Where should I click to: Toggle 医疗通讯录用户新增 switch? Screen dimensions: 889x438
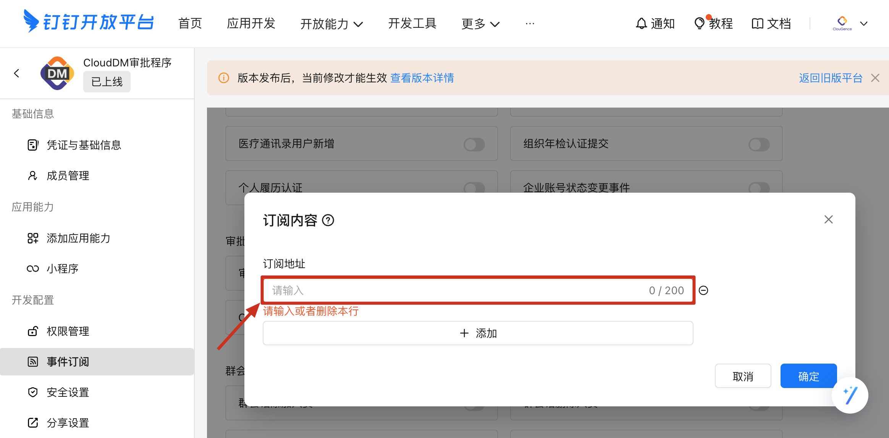pos(474,145)
